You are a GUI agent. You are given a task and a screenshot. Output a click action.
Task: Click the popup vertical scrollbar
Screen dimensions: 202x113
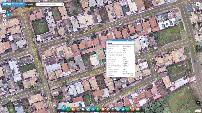(x=134, y=48)
